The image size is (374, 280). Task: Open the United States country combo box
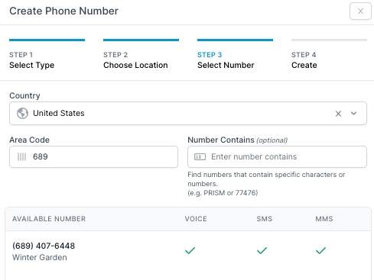(x=188, y=114)
